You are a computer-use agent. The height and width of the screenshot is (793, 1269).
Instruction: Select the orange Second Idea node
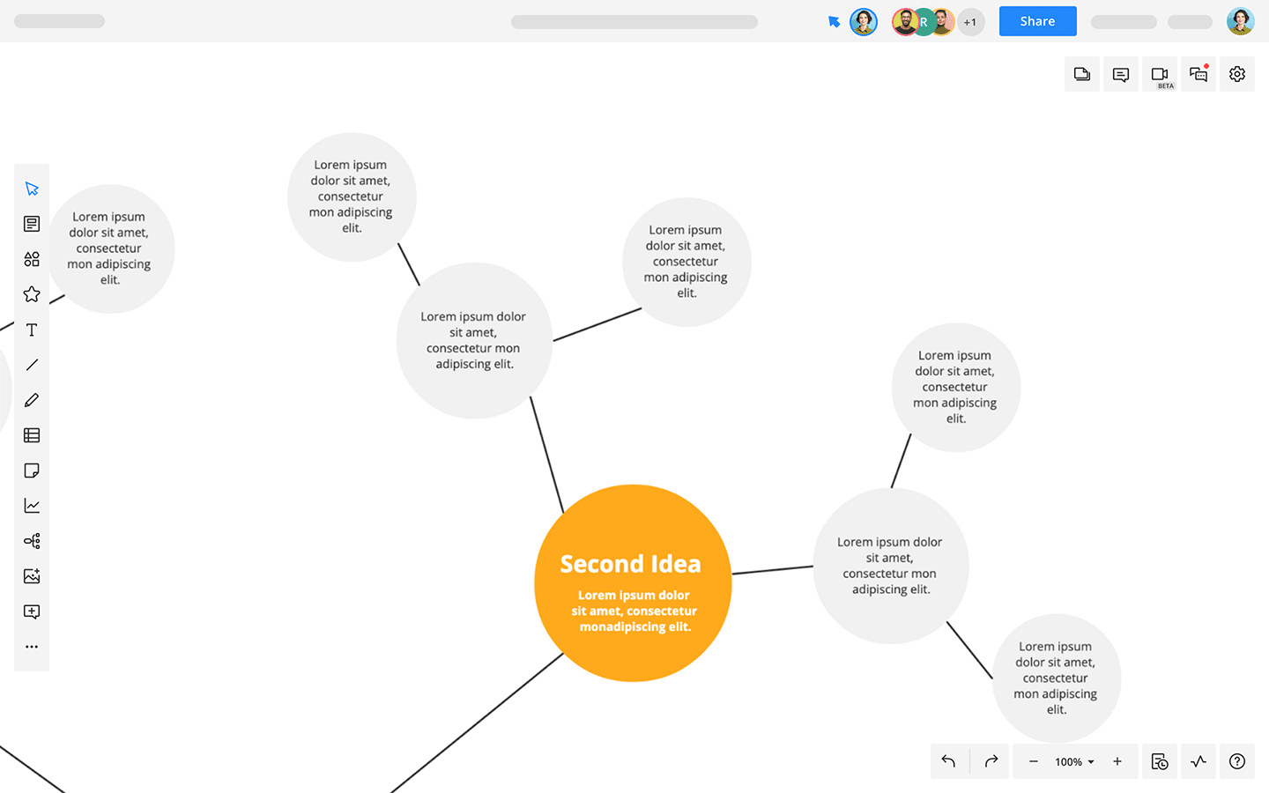point(633,583)
